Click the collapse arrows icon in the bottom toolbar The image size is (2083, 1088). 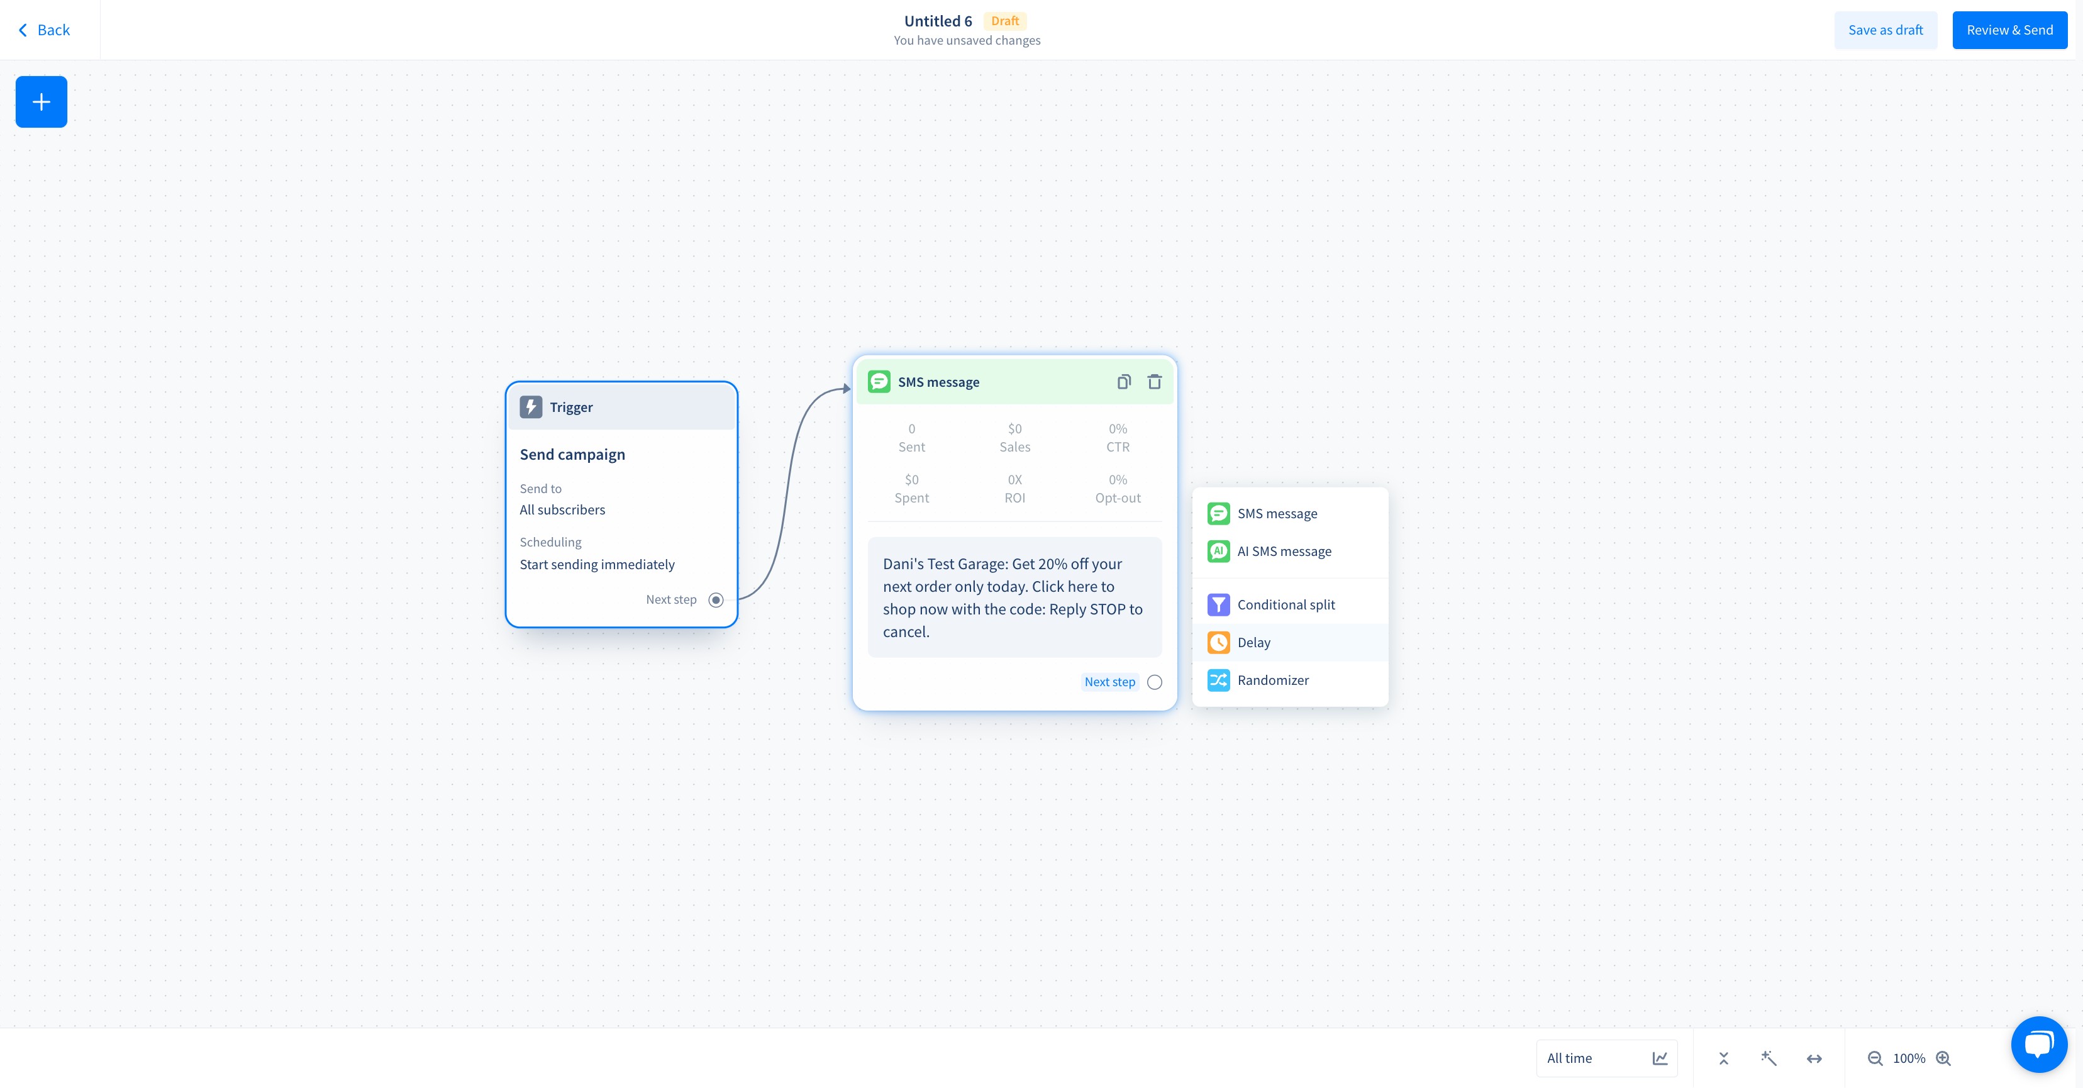[1723, 1058]
